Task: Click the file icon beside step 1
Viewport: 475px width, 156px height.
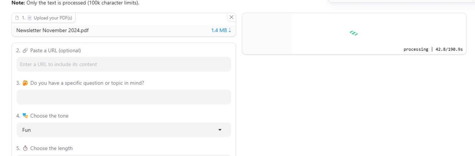Action: (17, 18)
